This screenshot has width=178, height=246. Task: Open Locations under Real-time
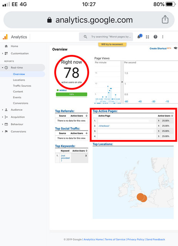(19, 80)
